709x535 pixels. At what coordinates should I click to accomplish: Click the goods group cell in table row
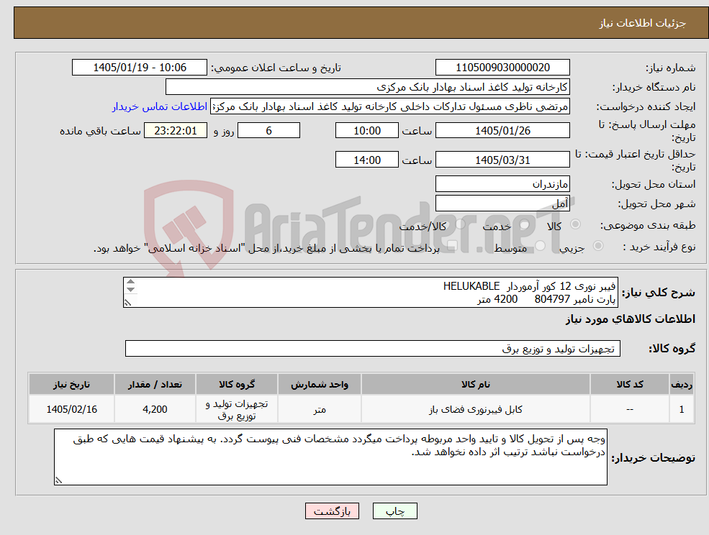tap(237, 409)
